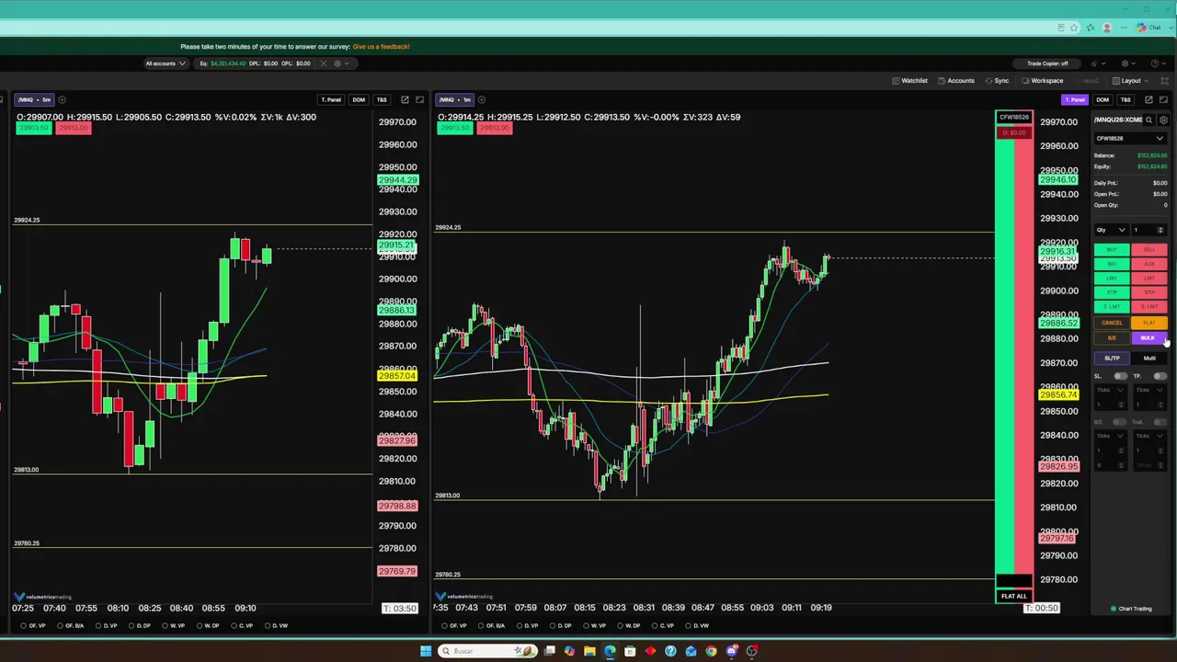Add new tab next to 1m chart
The height and width of the screenshot is (662, 1177).
(x=481, y=99)
